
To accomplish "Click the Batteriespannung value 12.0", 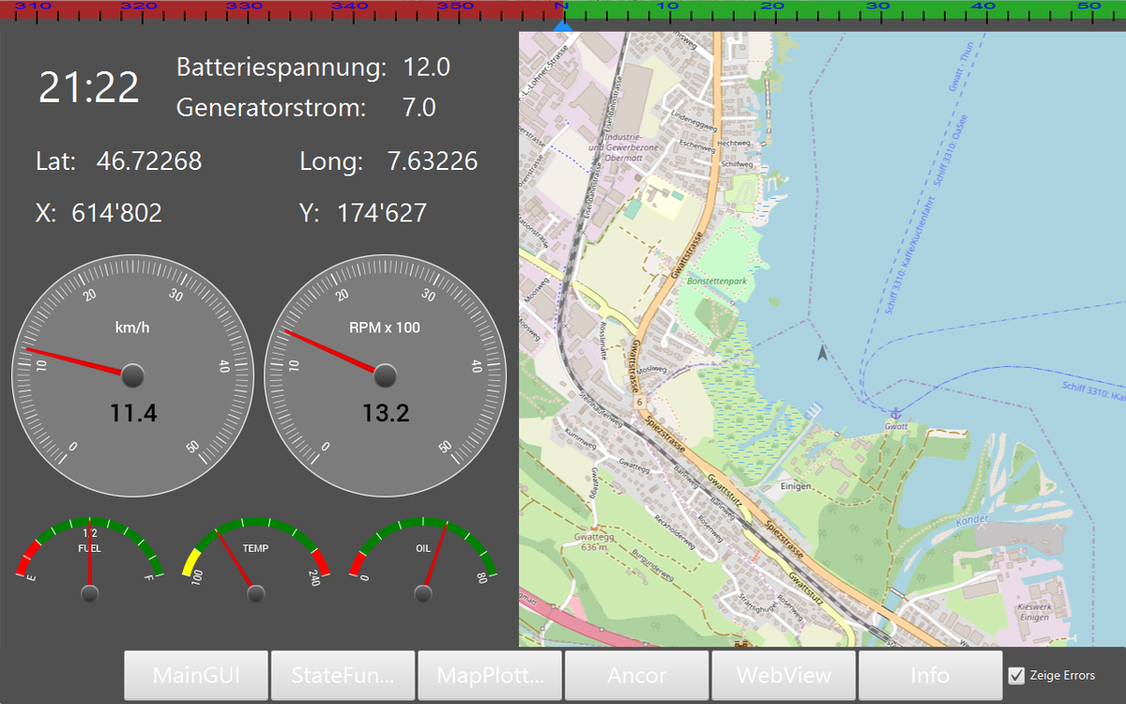I will coord(427,68).
